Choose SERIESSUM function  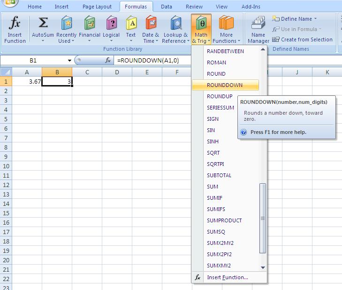point(220,108)
